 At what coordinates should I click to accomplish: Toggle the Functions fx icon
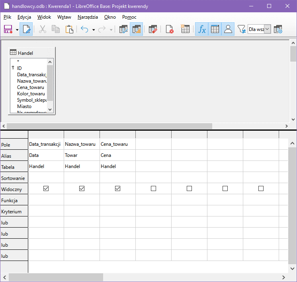[202, 29]
